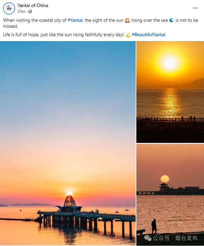204x246 pixels.
Task: Open the pavilion silhouette sunrise photo
Action: coord(170,195)
